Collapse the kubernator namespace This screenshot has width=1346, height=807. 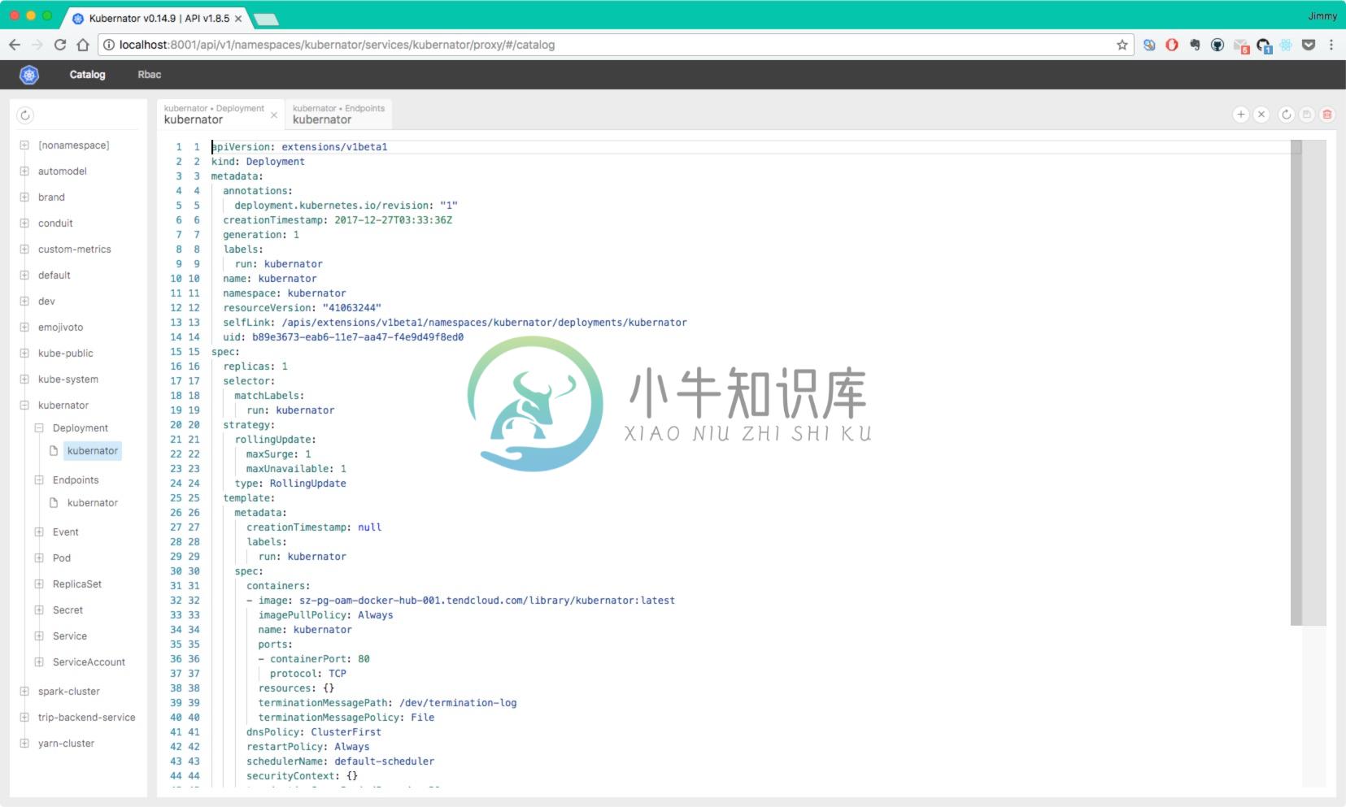click(x=24, y=406)
